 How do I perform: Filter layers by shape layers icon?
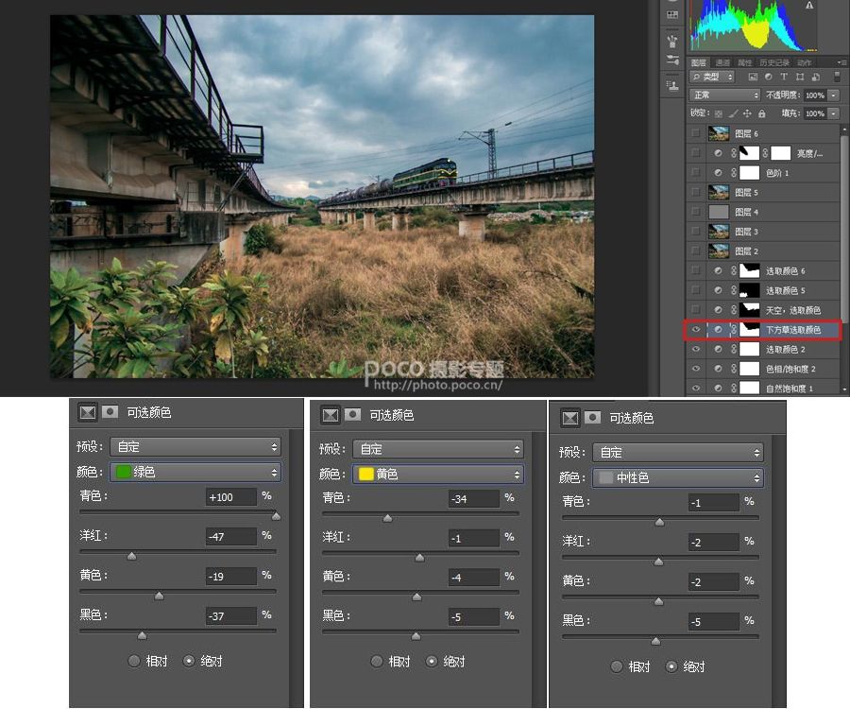[800, 77]
